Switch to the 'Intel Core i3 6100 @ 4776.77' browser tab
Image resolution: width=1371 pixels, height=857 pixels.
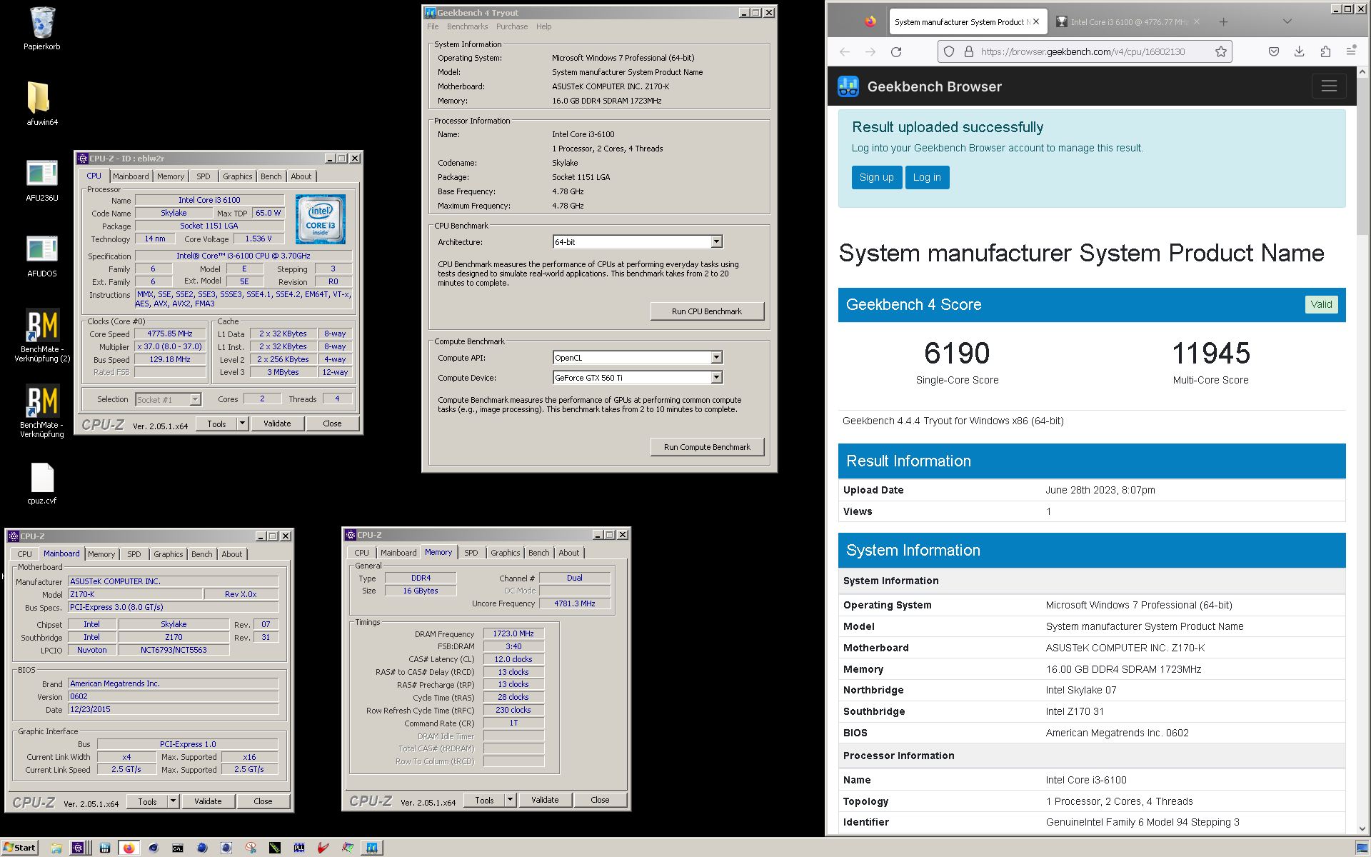pos(1129,22)
